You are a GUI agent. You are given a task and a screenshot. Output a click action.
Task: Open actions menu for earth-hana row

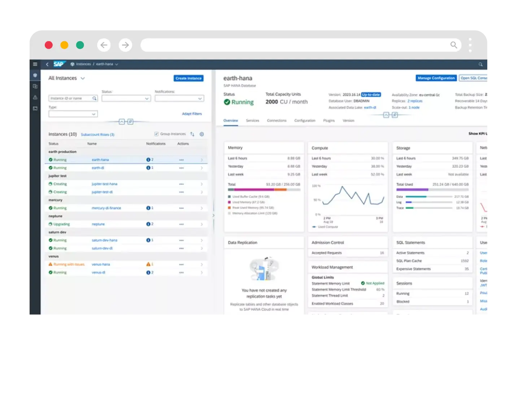[x=181, y=160]
